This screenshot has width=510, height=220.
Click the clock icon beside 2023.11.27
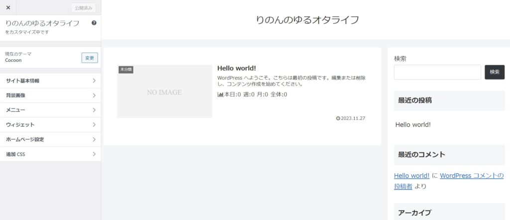click(338, 118)
